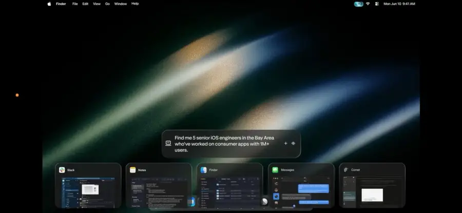Click the "Slack" card title
The width and height of the screenshot is (462, 213).
pos(71,170)
